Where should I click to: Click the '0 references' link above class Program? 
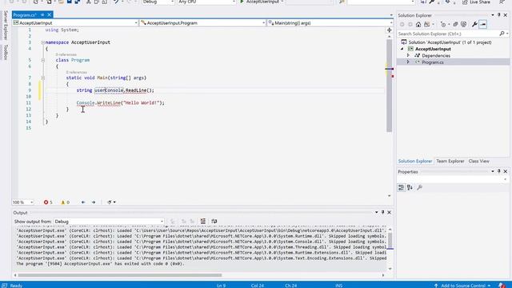tap(66, 54)
